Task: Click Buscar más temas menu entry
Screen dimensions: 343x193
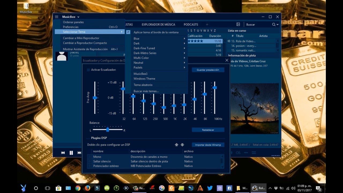Action: coord(156,91)
